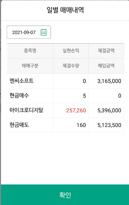Click the 현금매수 trade type cell
This screenshot has width=129, height=205.
tap(19, 95)
